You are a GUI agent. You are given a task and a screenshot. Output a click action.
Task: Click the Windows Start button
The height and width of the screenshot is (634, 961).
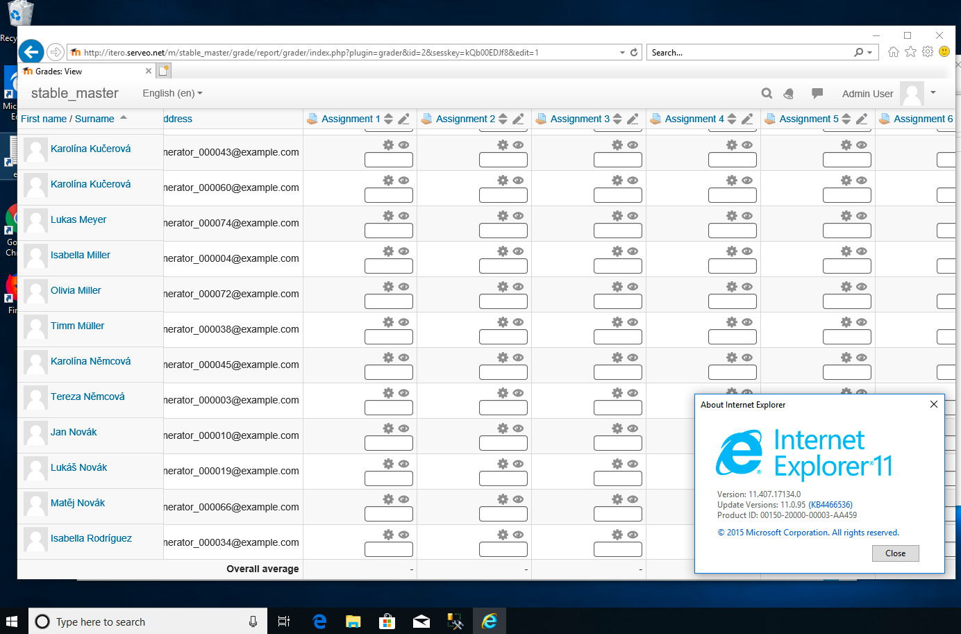pyautogui.click(x=12, y=621)
